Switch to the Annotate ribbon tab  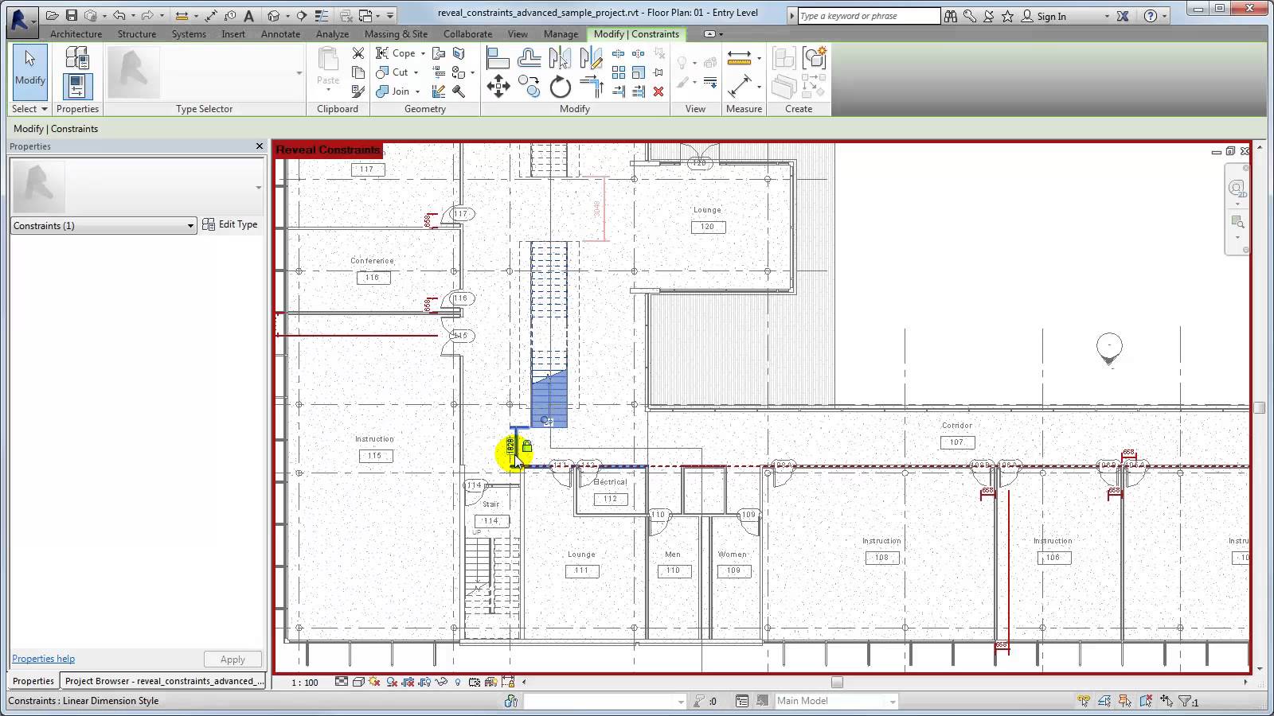[x=281, y=34]
